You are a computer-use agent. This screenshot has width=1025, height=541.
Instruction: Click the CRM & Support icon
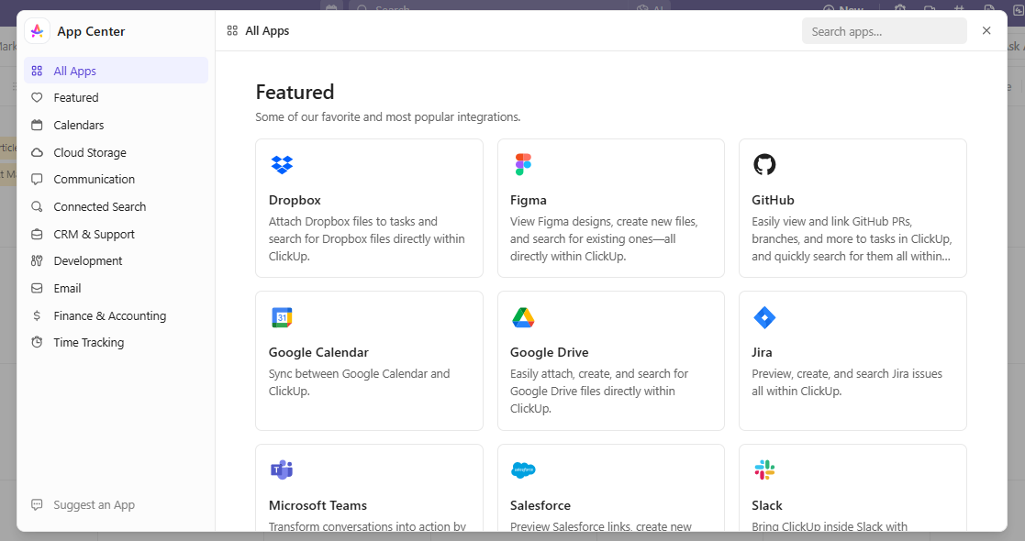37,234
